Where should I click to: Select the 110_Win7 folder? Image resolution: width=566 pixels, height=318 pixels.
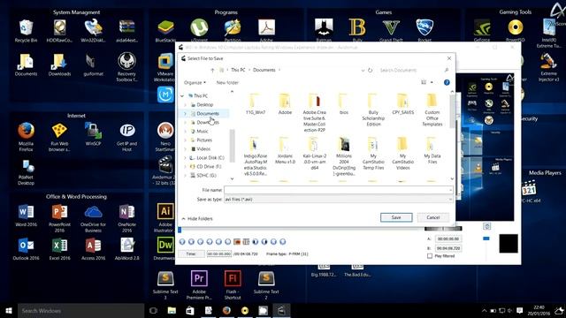[x=256, y=104]
